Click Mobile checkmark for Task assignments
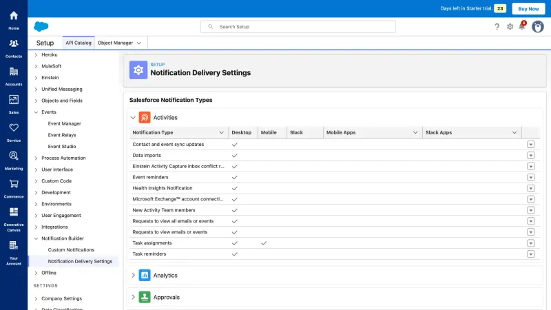Viewport: 551px width, 310px height. tap(264, 243)
